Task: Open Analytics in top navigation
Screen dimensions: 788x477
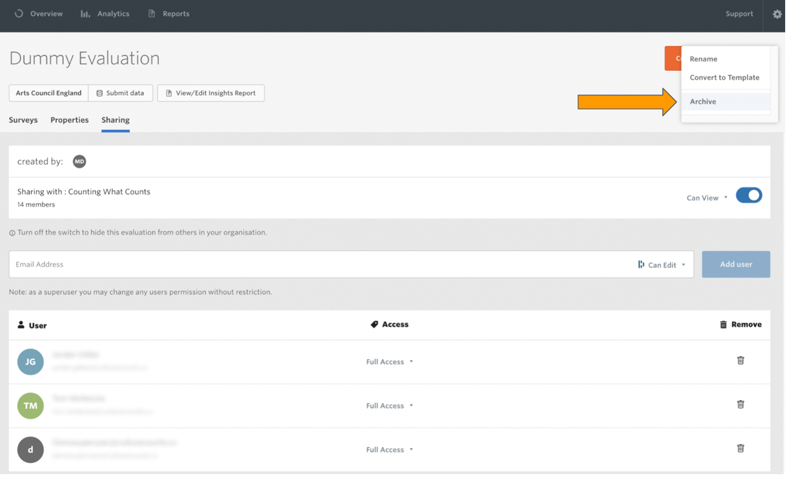Action: [106, 14]
